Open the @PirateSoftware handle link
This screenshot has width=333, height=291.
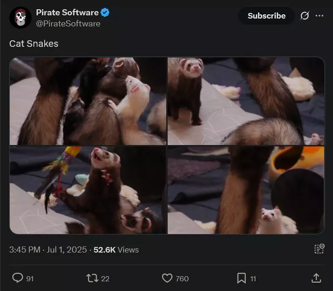68,24
